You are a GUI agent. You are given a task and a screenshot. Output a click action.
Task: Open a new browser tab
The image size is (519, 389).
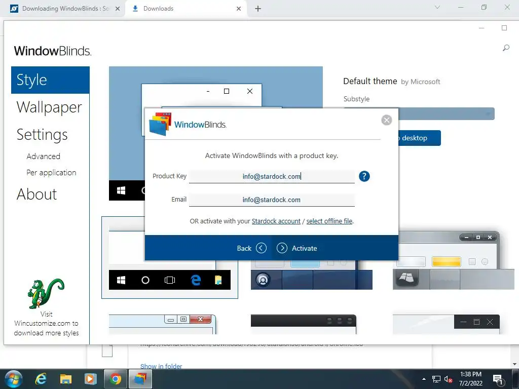(x=258, y=9)
